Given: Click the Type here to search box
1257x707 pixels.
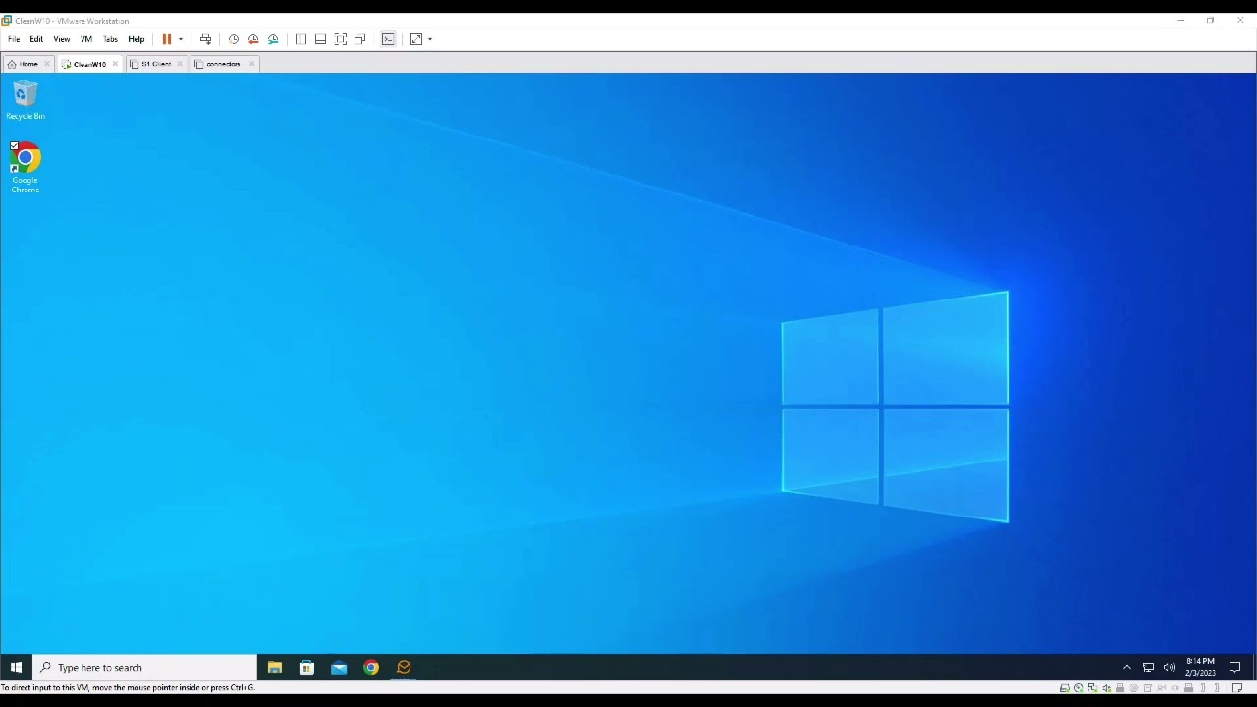Looking at the screenshot, I should [x=144, y=668].
